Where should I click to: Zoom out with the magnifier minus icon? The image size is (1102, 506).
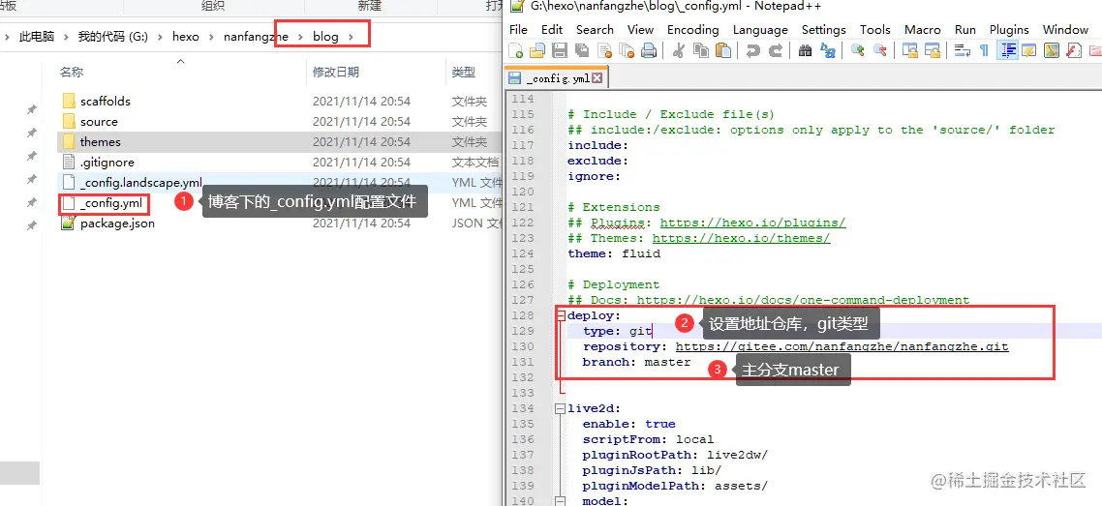point(880,50)
